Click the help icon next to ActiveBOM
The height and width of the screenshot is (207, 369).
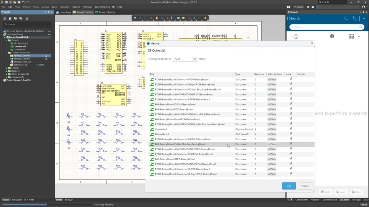(27, 65)
